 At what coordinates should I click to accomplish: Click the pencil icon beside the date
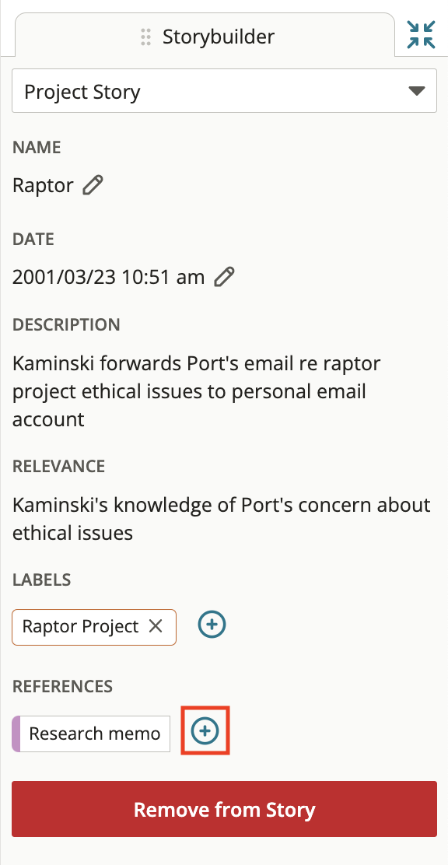point(224,277)
